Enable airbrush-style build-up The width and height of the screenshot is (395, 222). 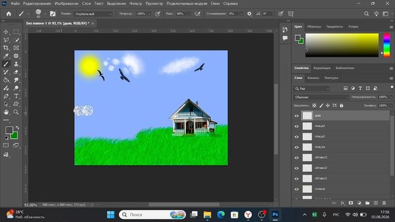point(197,14)
